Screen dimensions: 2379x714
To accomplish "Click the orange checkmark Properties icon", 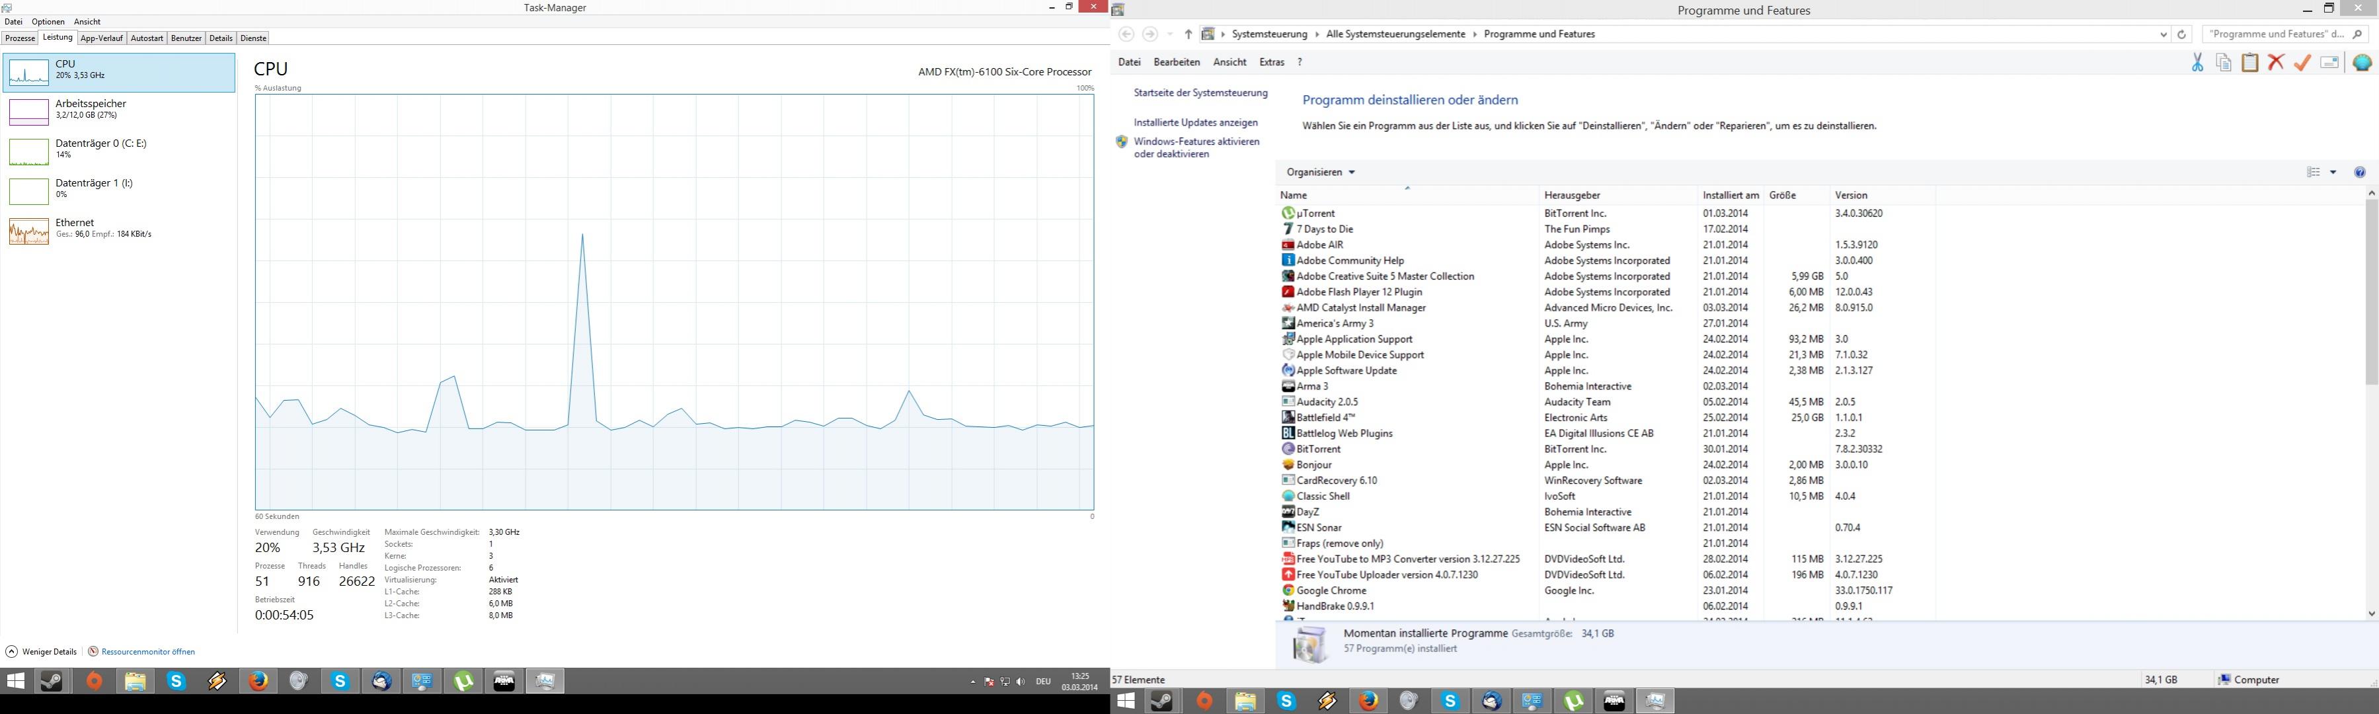I will click(2302, 63).
